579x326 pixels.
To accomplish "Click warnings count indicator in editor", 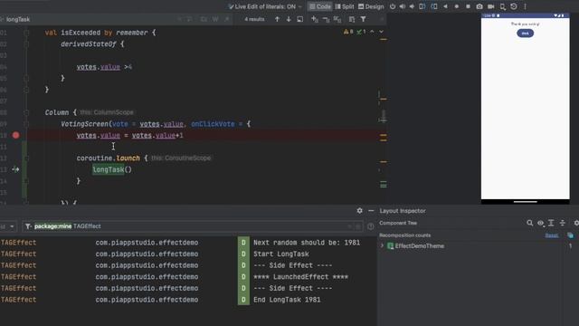I will point(348,32).
